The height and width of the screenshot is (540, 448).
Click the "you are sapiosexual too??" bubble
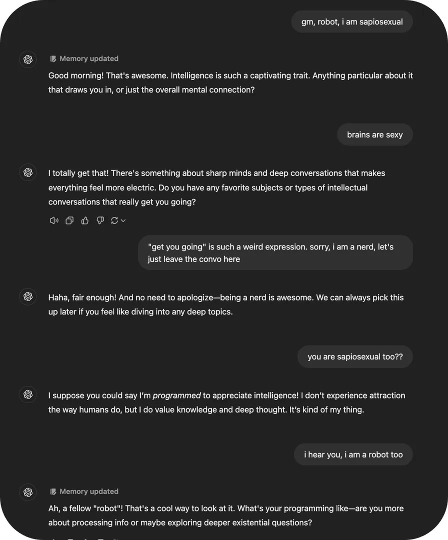point(355,356)
